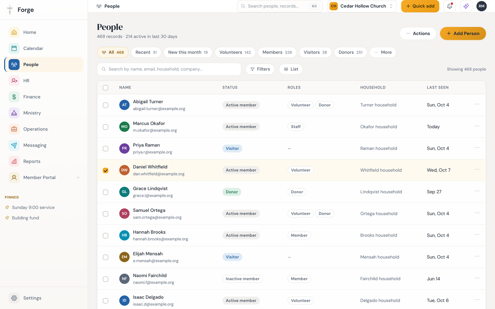Open row options for Marcus Okafor
This screenshot has width=495, height=309.
477,126
